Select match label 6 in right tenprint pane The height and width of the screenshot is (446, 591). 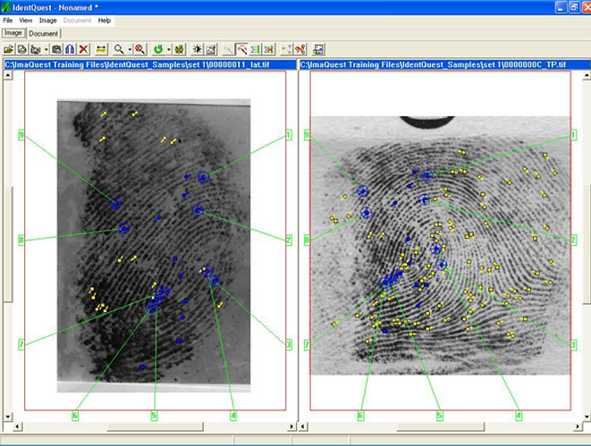[x=360, y=416]
